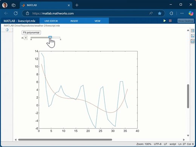
Task: Hide code view layout icon
Action: pos(193,41)
